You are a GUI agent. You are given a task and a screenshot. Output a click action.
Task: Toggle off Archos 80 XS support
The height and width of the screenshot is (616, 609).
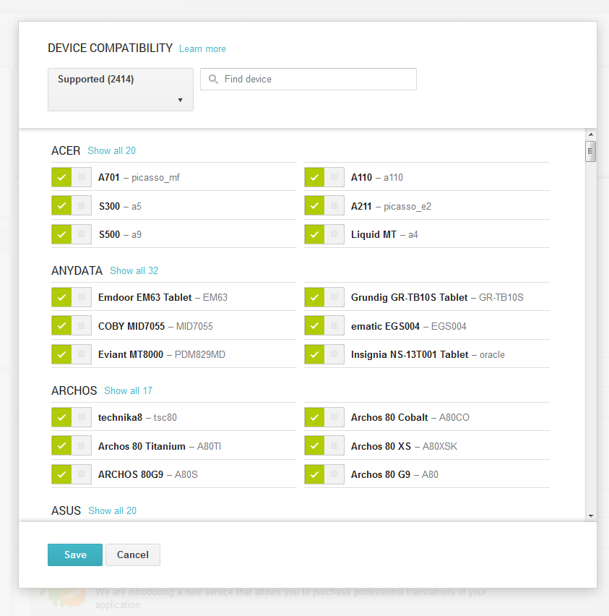[324, 446]
